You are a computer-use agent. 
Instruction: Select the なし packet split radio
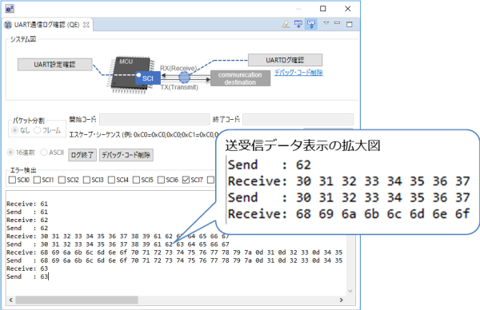pos(14,130)
